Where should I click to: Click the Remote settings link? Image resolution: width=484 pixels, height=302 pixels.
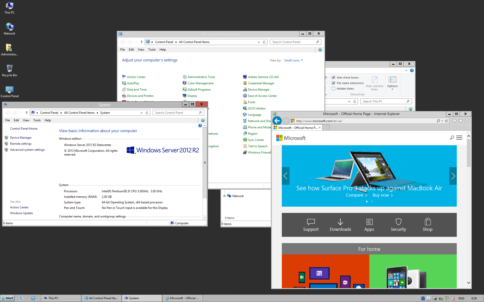(21, 144)
